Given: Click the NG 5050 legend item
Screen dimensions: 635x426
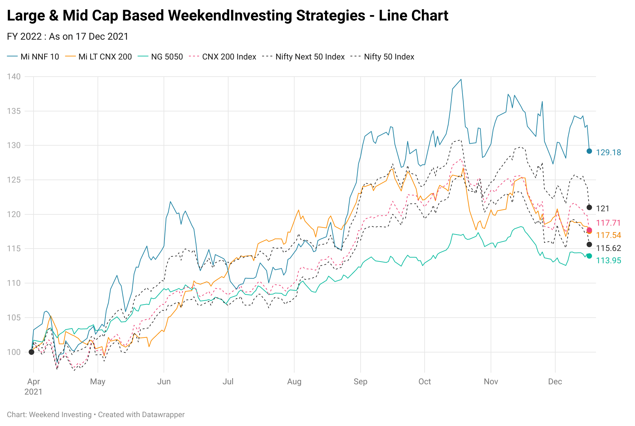Looking at the screenshot, I should point(160,57).
